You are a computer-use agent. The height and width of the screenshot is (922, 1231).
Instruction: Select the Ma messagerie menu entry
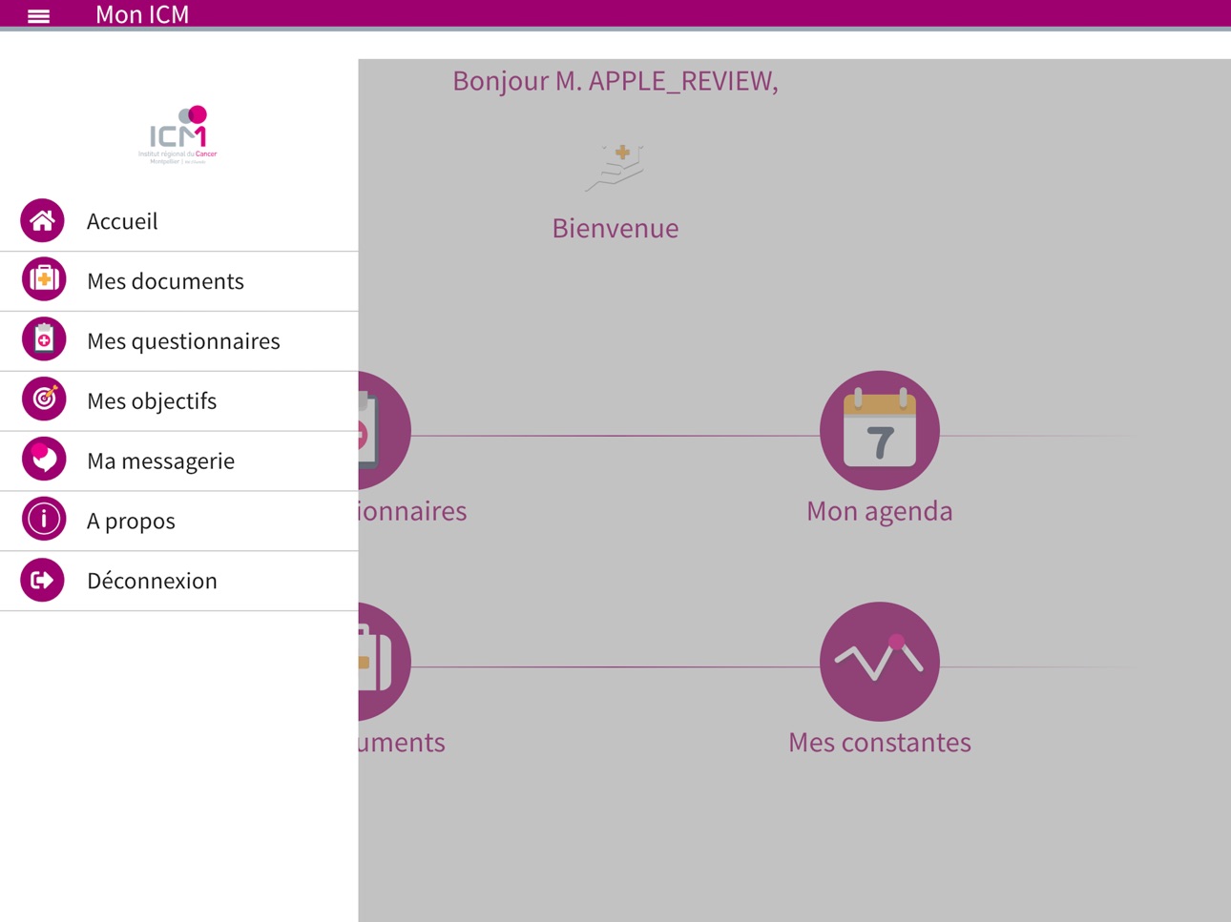(179, 461)
